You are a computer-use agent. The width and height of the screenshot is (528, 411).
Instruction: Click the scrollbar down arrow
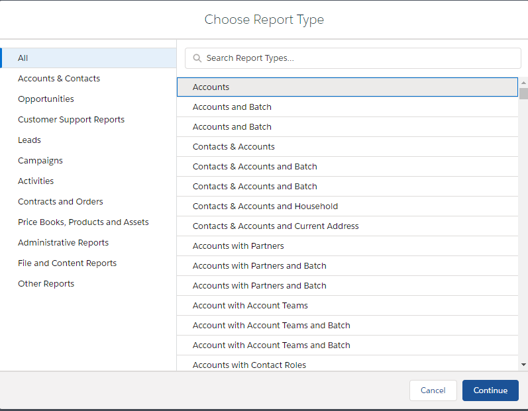(523, 365)
